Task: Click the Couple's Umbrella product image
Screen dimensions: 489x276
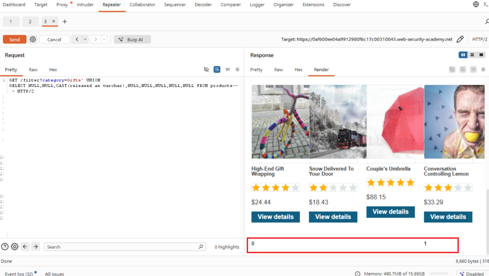Action: click(395, 122)
